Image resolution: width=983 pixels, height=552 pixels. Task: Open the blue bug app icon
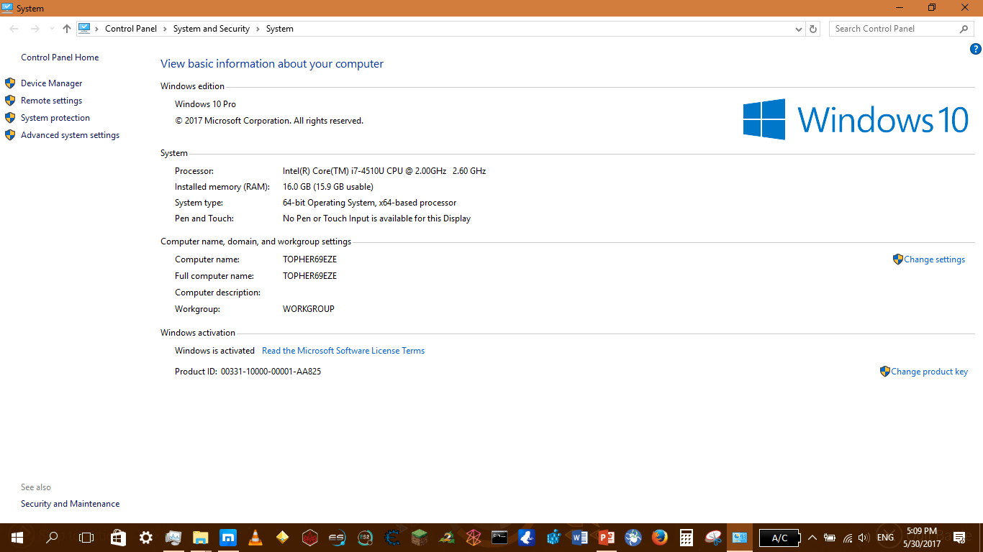633,538
